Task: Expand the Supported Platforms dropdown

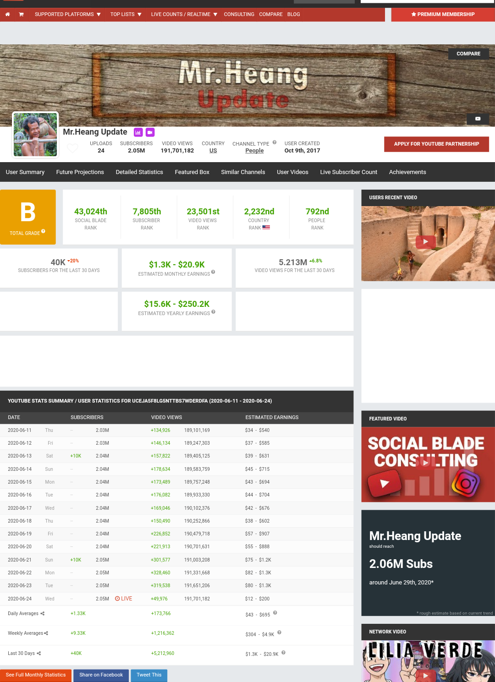Action: [x=67, y=15]
